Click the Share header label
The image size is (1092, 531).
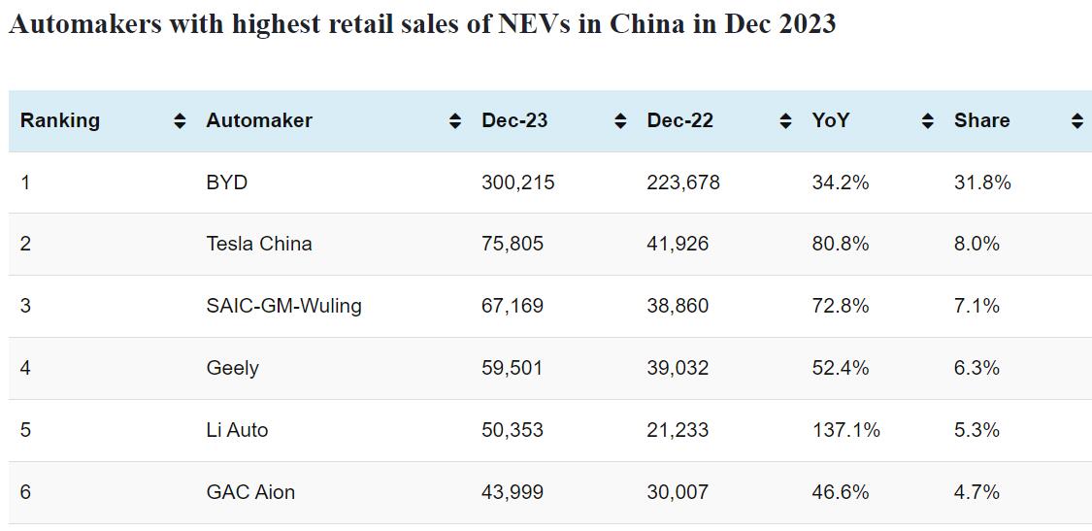tap(981, 120)
